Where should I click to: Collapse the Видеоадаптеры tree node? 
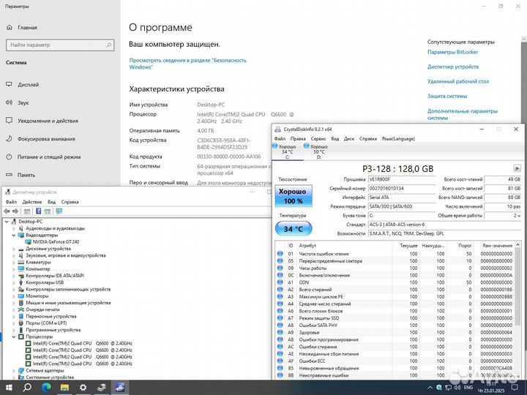point(14,235)
